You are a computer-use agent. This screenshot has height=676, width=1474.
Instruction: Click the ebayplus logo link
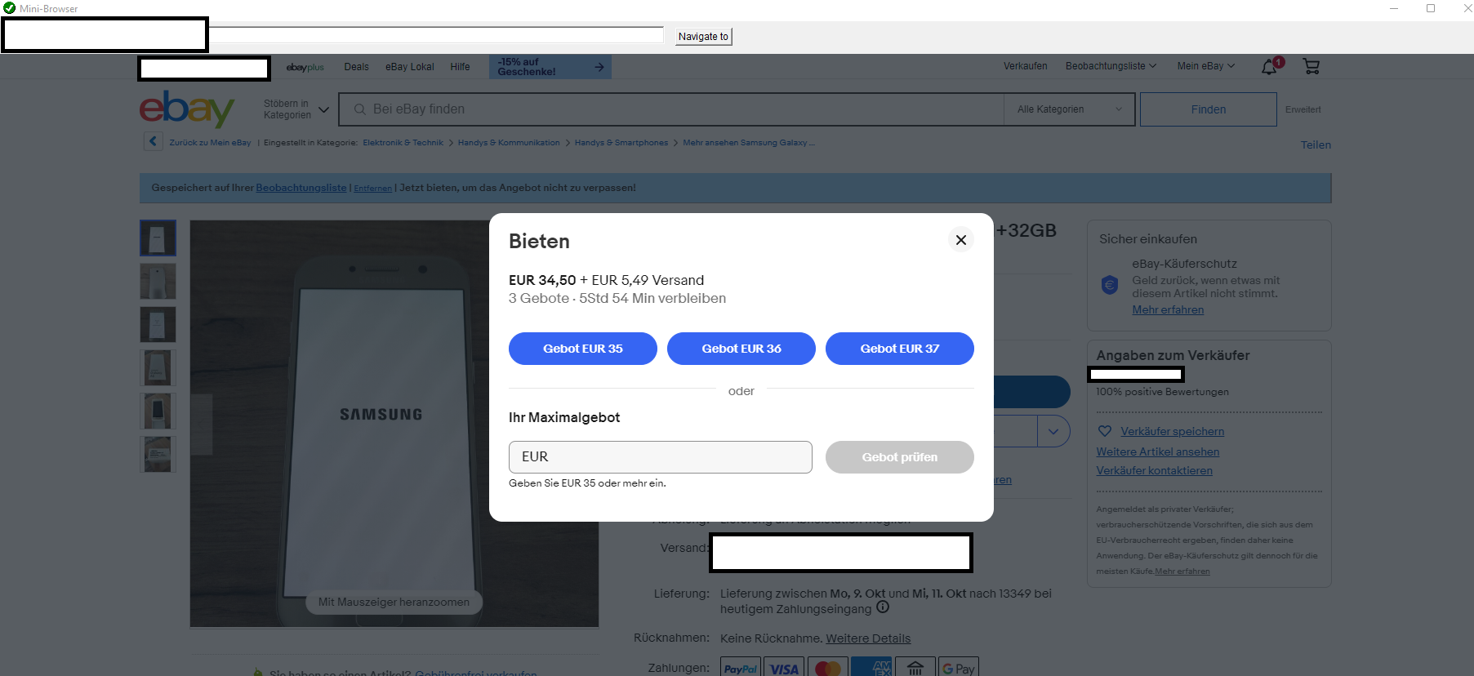pos(305,67)
